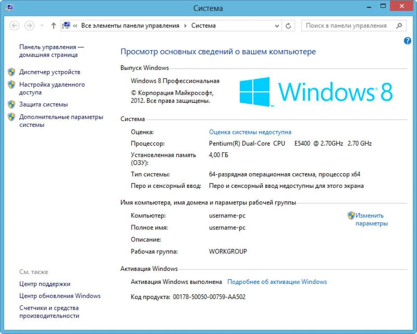Click shield icon next to 'Изменить параметры'
The image size is (417, 334).
pyautogui.click(x=351, y=216)
